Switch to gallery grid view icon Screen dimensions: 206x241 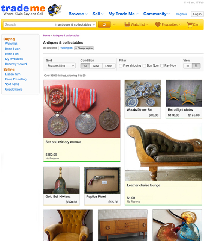[x=196, y=66]
